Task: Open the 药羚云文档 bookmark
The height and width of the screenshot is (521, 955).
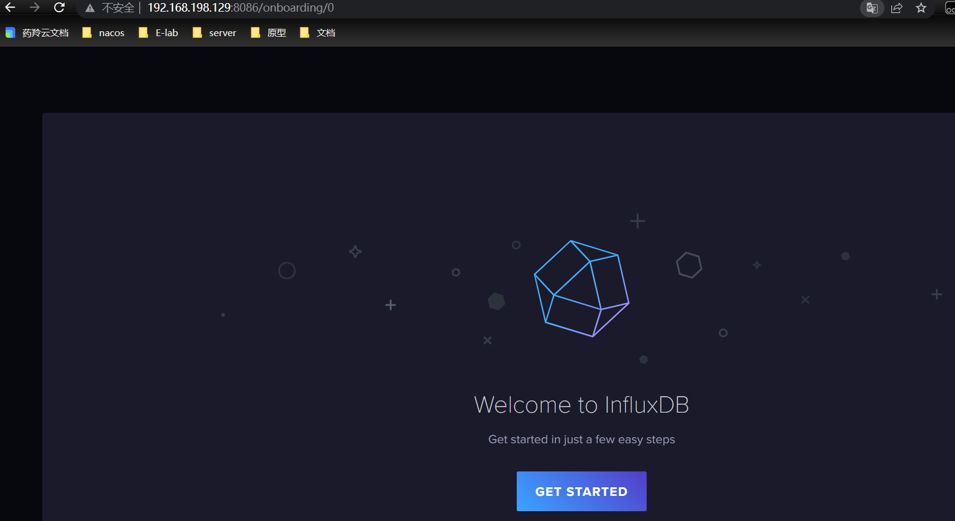Action: (37, 33)
